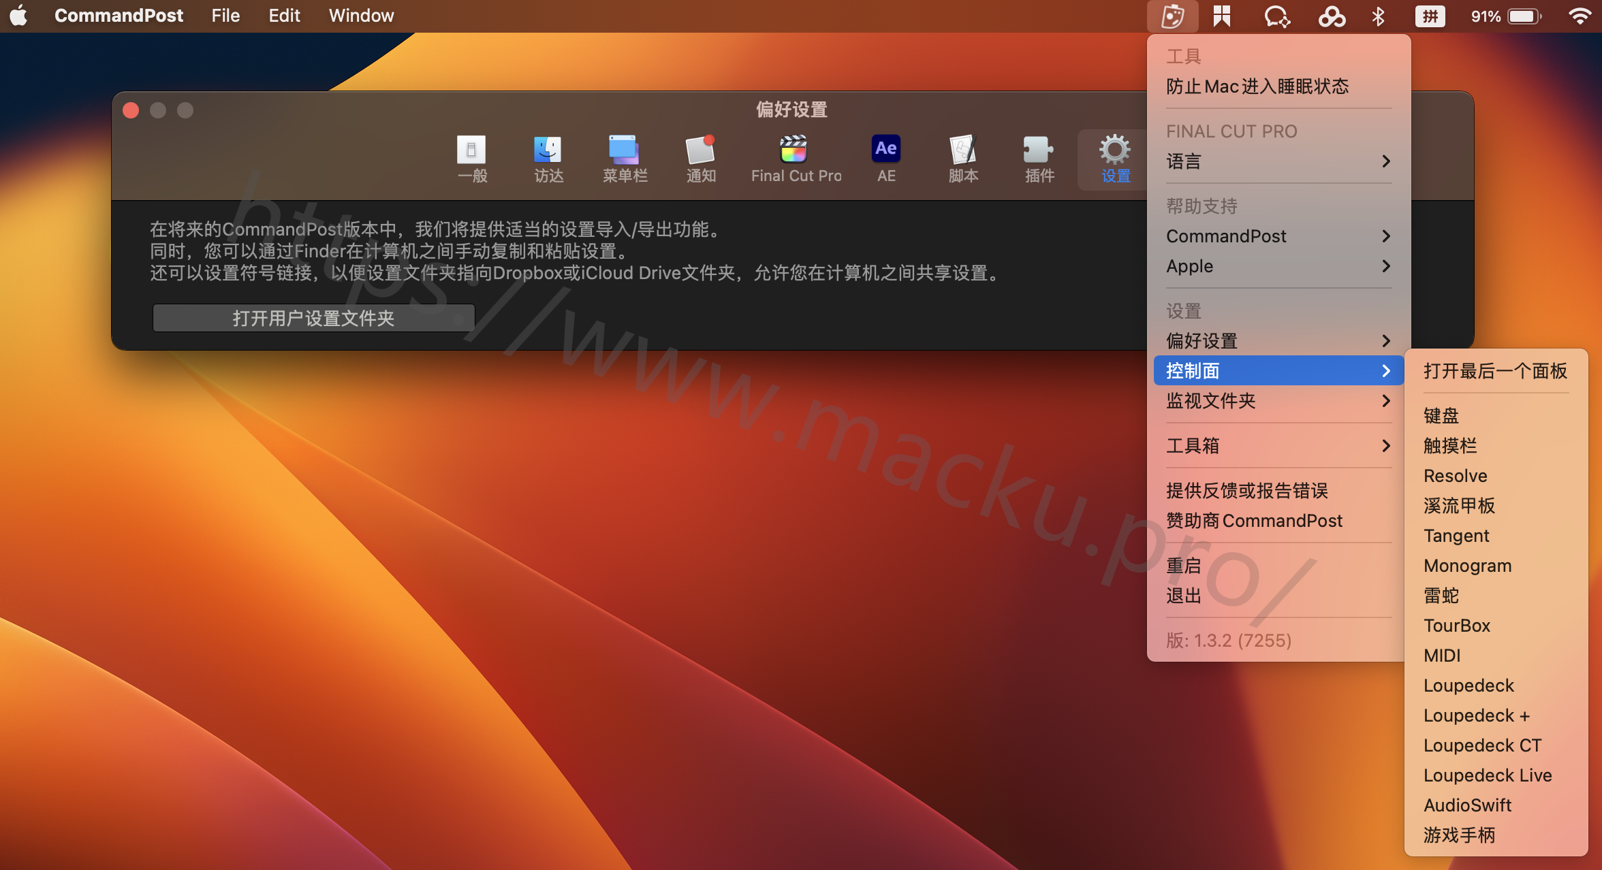Click the cloud-shaped menu bar icon
Image resolution: width=1602 pixels, height=870 pixels.
pyautogui.click(x=1332, y=16)
